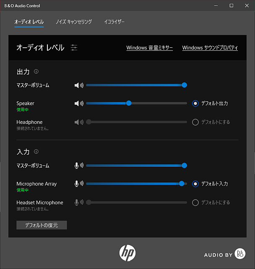Click the Headset Microphone label
This screenshot has height=269, width=255.
click(40, 203)
